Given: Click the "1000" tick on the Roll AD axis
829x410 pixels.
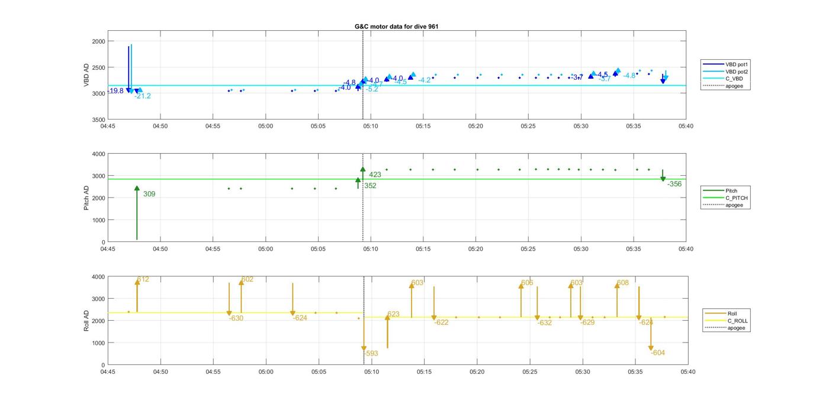Looking at the screenshot, I should [99, 343].
